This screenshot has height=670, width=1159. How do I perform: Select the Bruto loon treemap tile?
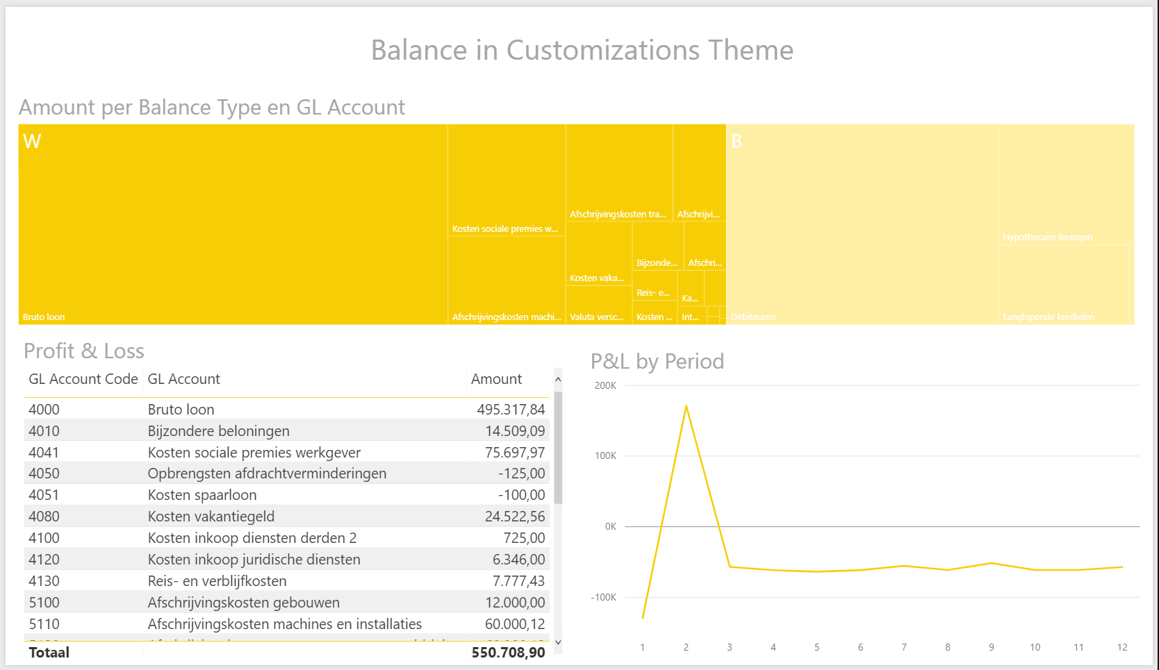[233, 224]
